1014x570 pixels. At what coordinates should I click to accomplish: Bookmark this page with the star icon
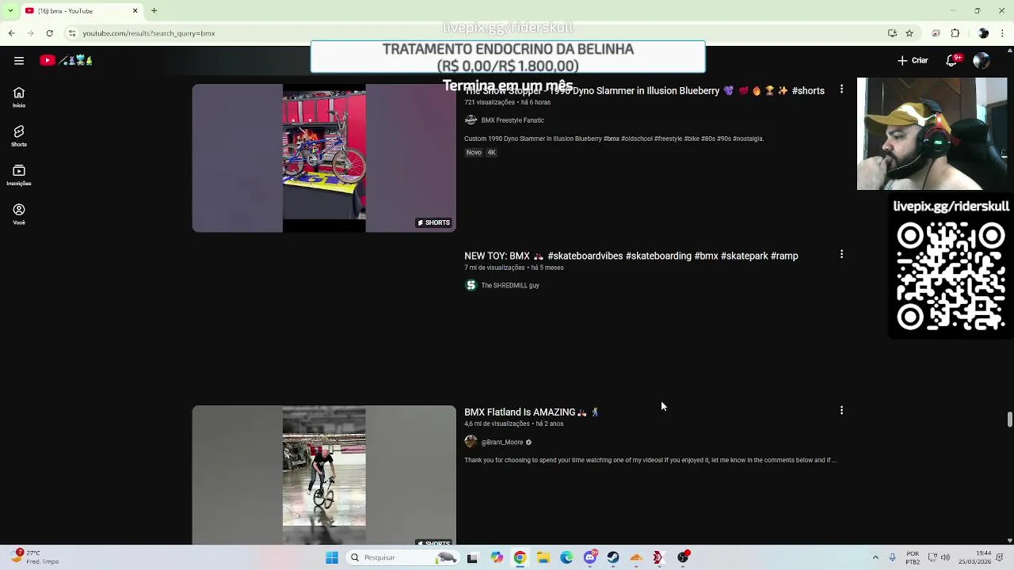coord(909,33)
